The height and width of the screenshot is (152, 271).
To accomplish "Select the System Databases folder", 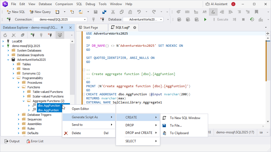I will 29,50.
